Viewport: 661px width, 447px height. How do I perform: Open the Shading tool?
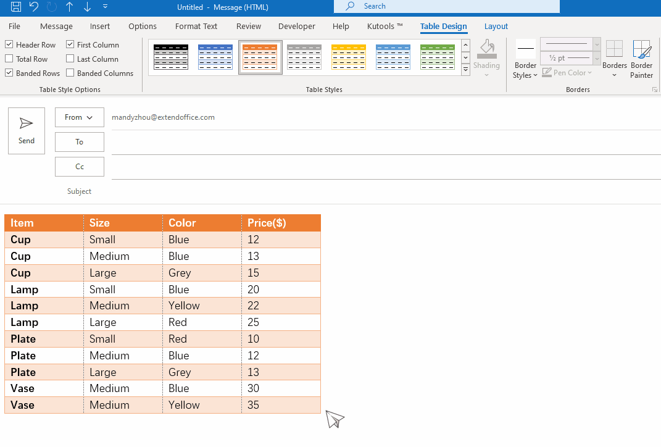pyautogui.click(x=486, y=56)
